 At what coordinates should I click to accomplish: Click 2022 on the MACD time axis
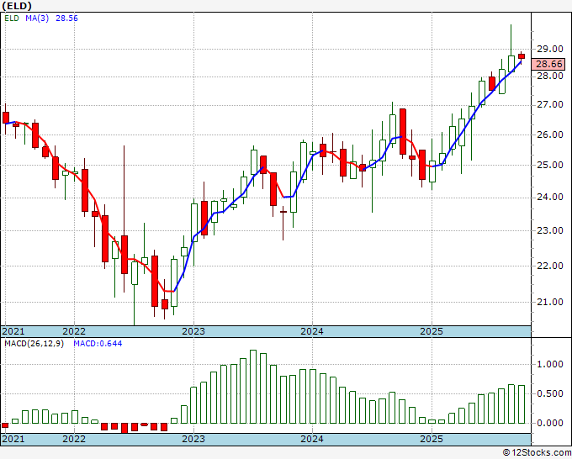[74, 439]
